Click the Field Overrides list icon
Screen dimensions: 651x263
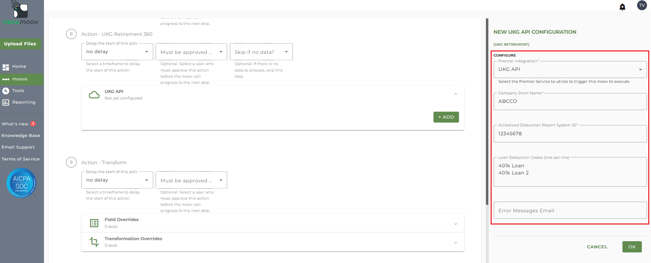click(94, 223)
